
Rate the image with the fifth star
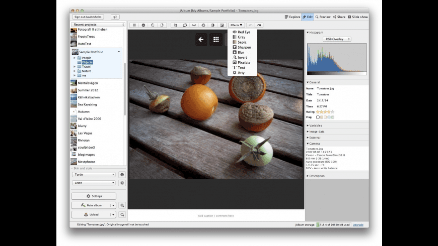332,111
